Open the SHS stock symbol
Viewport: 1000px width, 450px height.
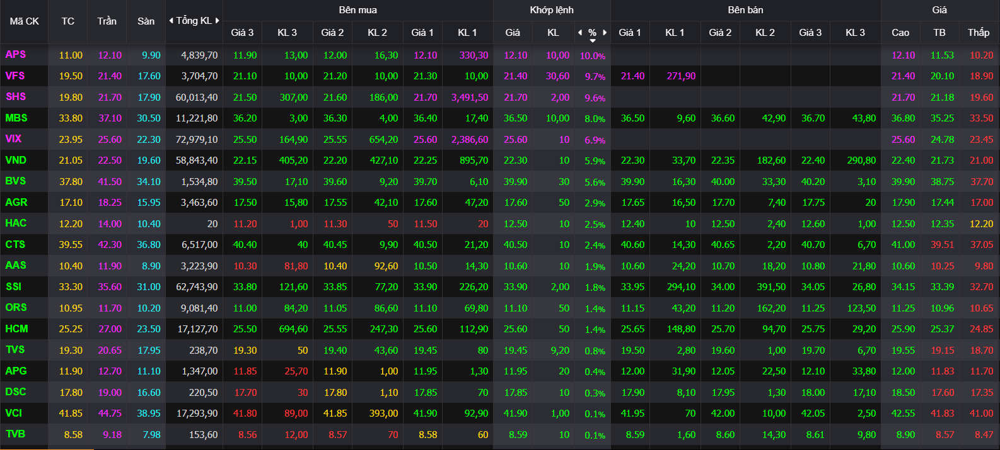point(16,97)
